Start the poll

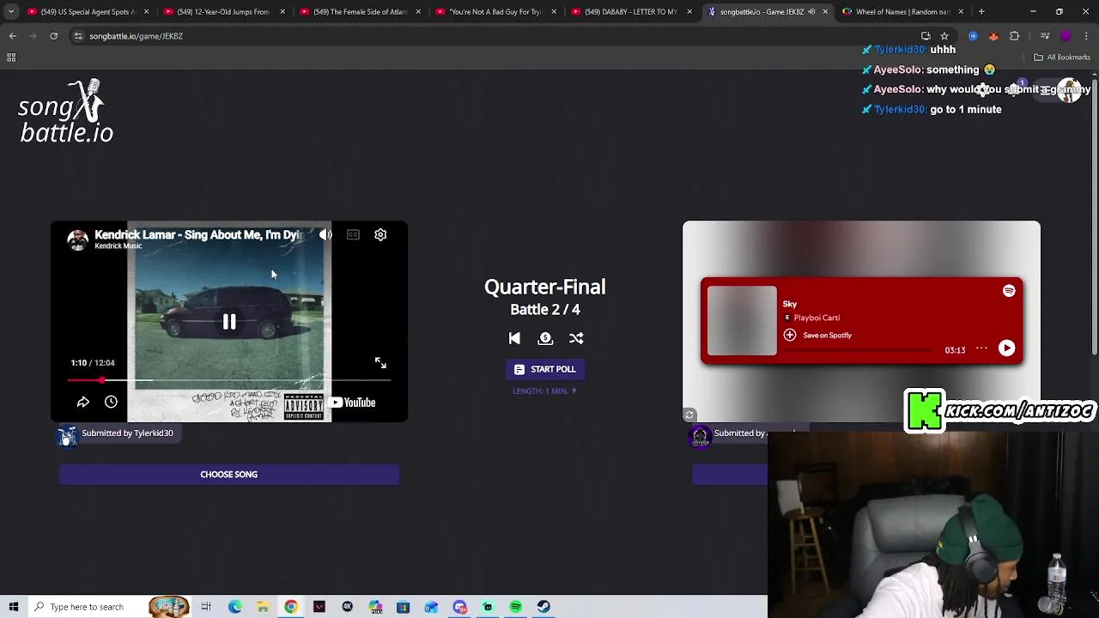pyautogui.click(x=545, y=369)
